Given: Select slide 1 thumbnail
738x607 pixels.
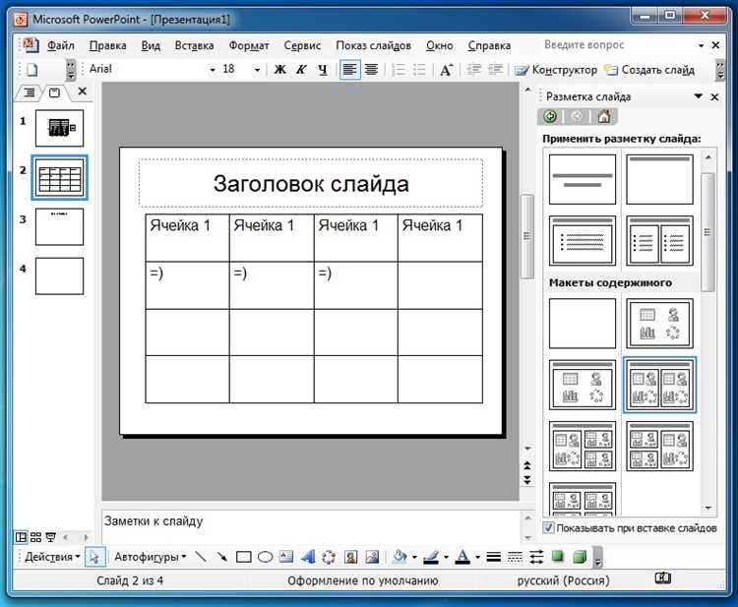Looking at the screenshot, I should [59, 128].
